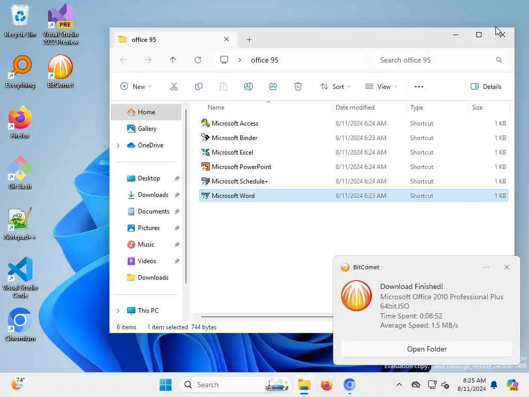The height and width of the screenshot is (397, 529).
Task: Open Music in navigation pane
Action: [146, 245]
